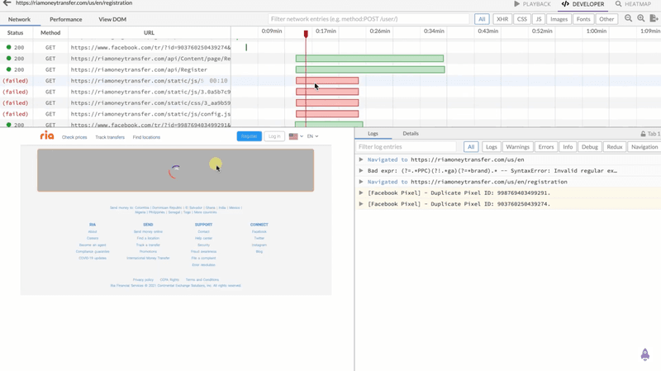Viewport: 661px width, 371px height.
Task: Filter network entries by XHR
Action: (502, 19)
